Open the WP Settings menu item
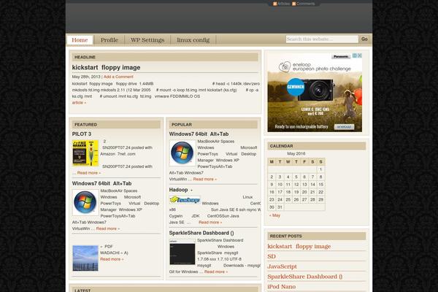 (x=147, y=40)
